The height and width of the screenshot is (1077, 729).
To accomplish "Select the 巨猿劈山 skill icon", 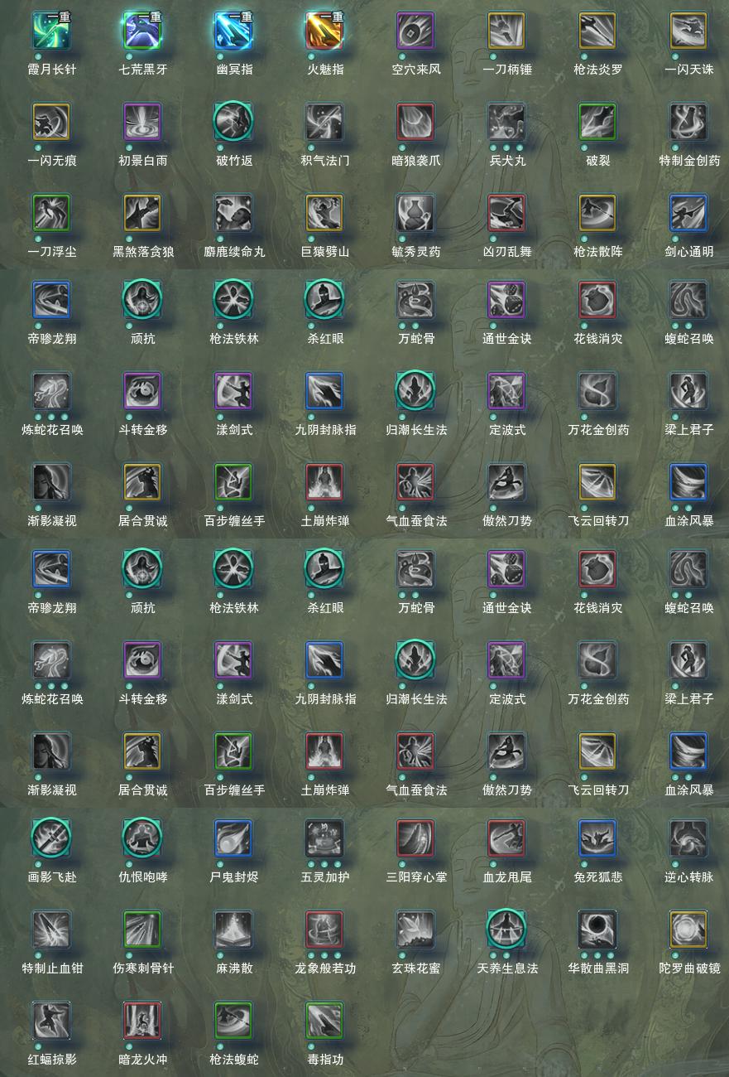I will point(324,213).
